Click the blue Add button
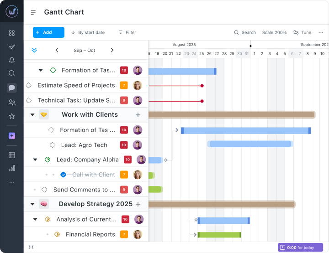Image resolution: width=329 pixels, height=253 pixels. (x=48, y=32)
